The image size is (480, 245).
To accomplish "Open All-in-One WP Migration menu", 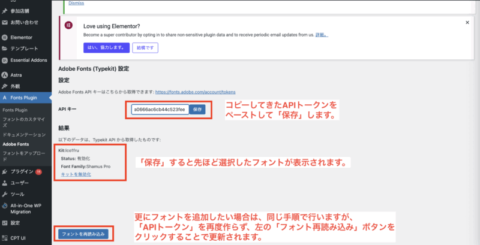I will coord(26,209).
